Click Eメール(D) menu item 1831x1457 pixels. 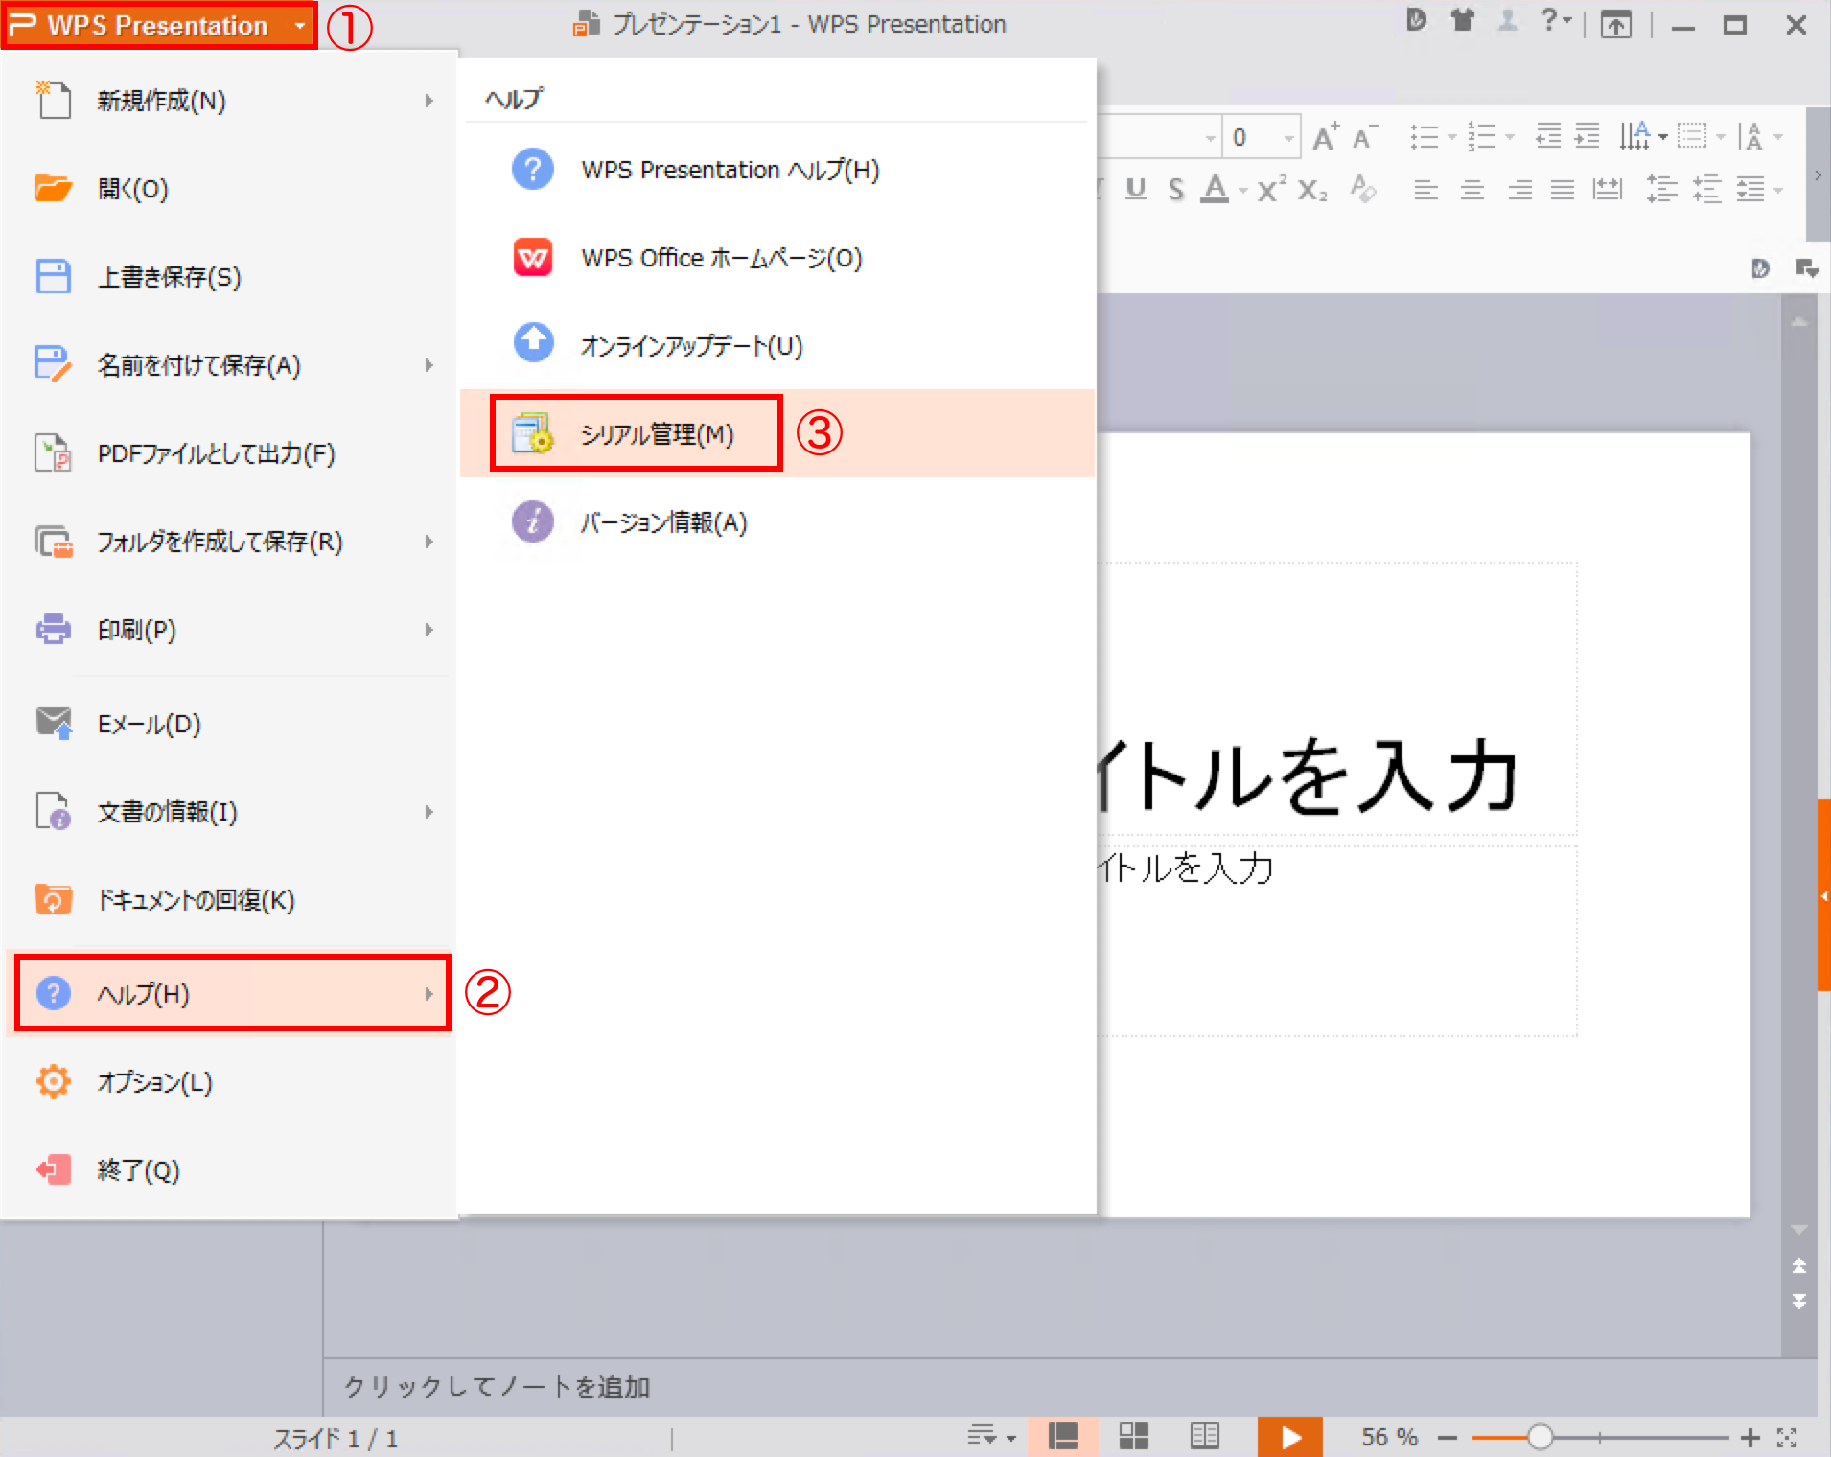(x=230, y=724)
